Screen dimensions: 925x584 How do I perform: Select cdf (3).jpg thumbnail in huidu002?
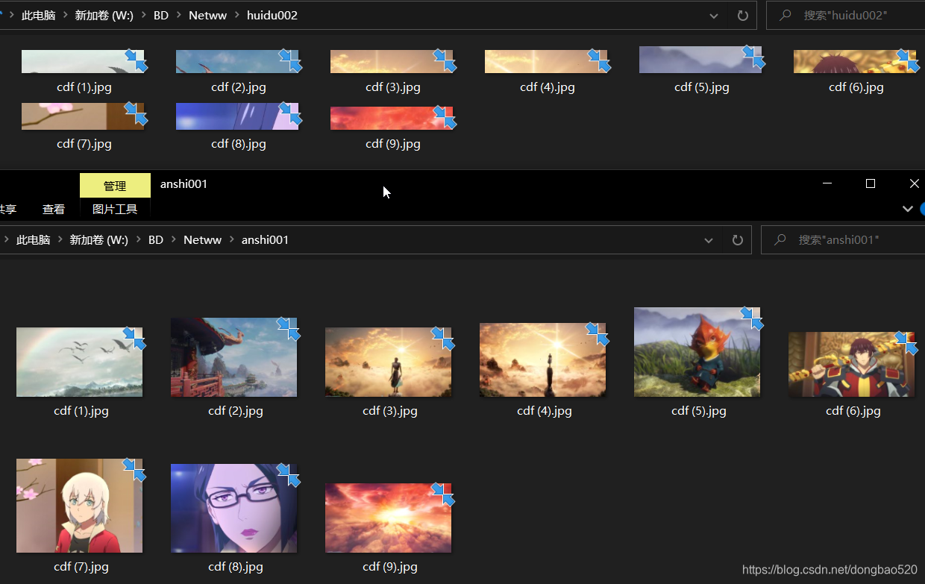tap(392, 61)
